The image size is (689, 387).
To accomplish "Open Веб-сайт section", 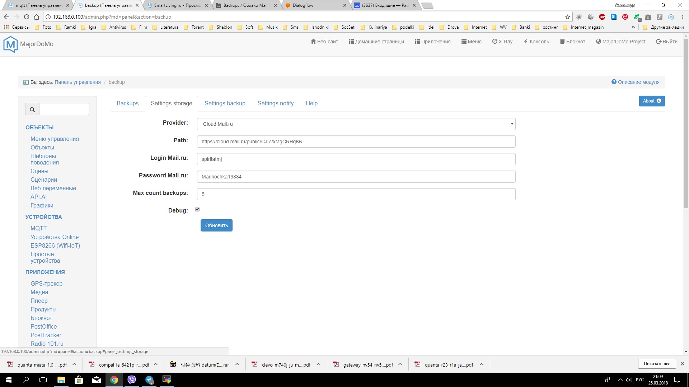I will click(327, 42).
